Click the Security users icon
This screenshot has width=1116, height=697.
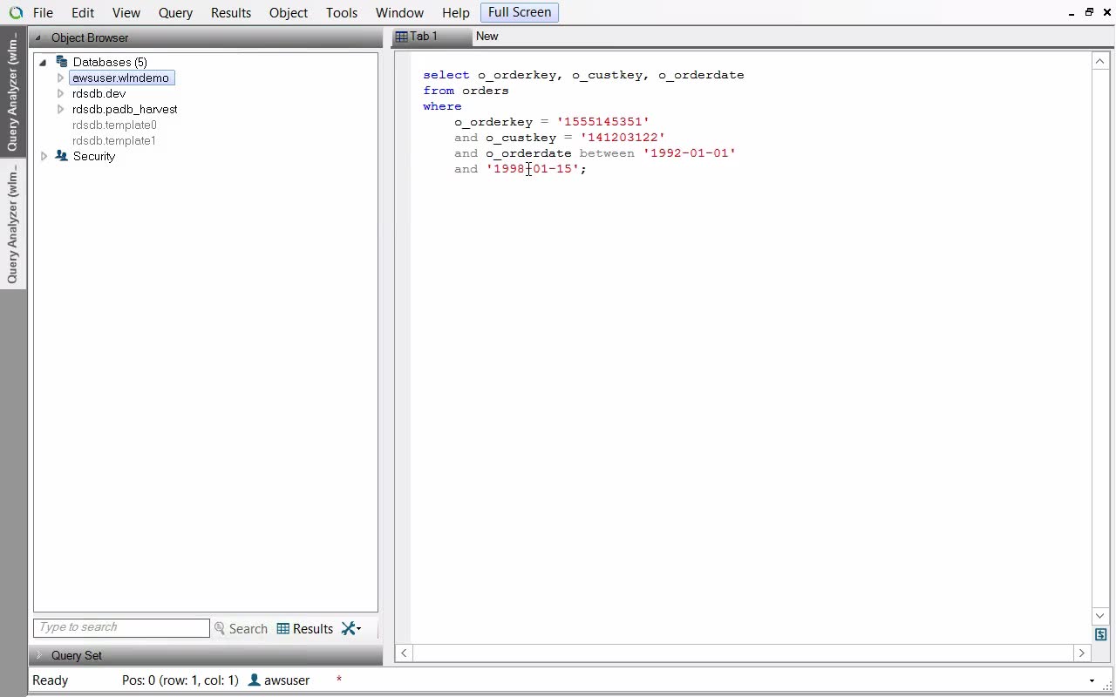[x=61, y=156]
